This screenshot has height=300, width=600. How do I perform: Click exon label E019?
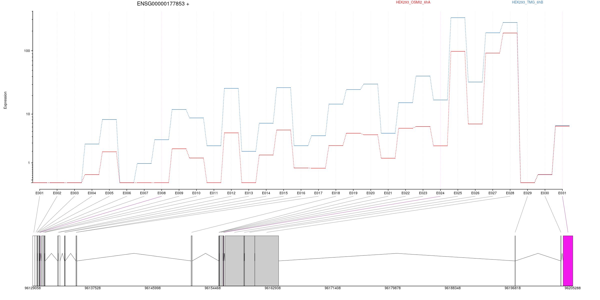point(353,193)
